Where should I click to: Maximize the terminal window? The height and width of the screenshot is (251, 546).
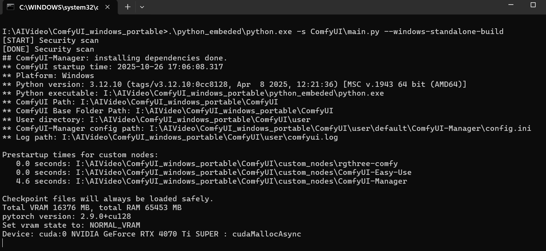[x=533, y=5]
